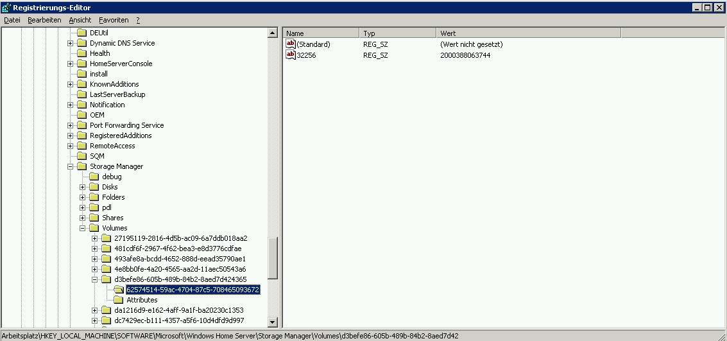The image size is (727, 341).
Task: Select key 481cdf6f-2967-4f62-bea3-e8d3776cdfae
Action: (178, 249)
